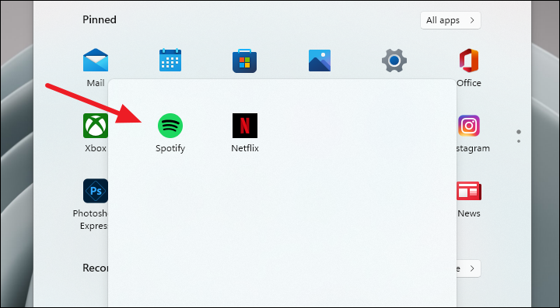560x308 pixels.
Task: Launch the Calendar app icon
Action: tap(170, 61)
